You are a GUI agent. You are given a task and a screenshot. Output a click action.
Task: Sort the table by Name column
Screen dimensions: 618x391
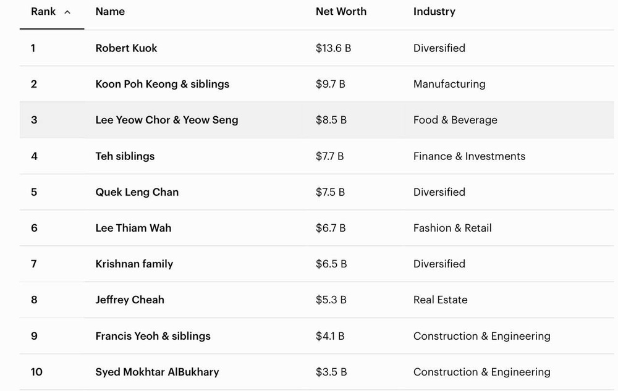click(x=109, y=11)
